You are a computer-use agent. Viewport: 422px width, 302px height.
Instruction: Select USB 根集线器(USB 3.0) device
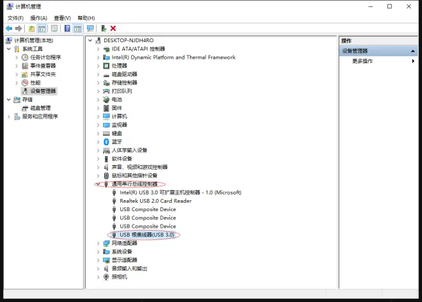[147, 235]
